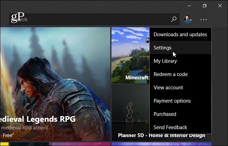Restore down the Store window
The height and width of the screenshot is (146, 228).
click(205, 6)
